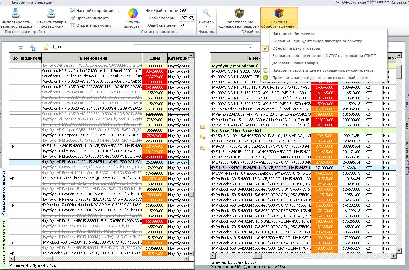The width and height of the screenshot is (409, 270).
Task: Open Правила импорта rules
Action: (x=89, y=18)
